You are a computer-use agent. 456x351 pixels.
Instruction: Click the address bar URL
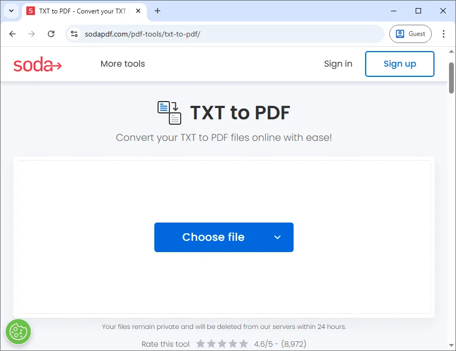(x=142, y=34)
